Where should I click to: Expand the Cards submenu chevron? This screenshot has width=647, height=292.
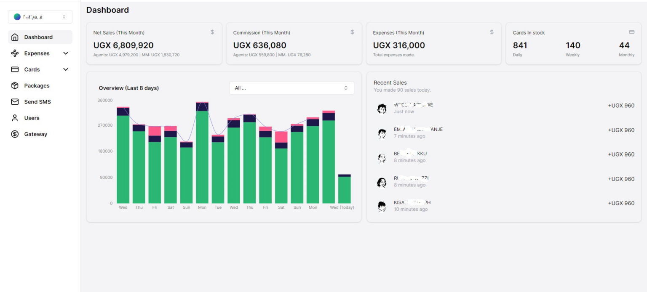click(x=66, y=69)
